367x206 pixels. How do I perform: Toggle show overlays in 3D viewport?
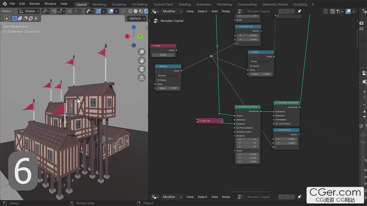coord(111,11)
